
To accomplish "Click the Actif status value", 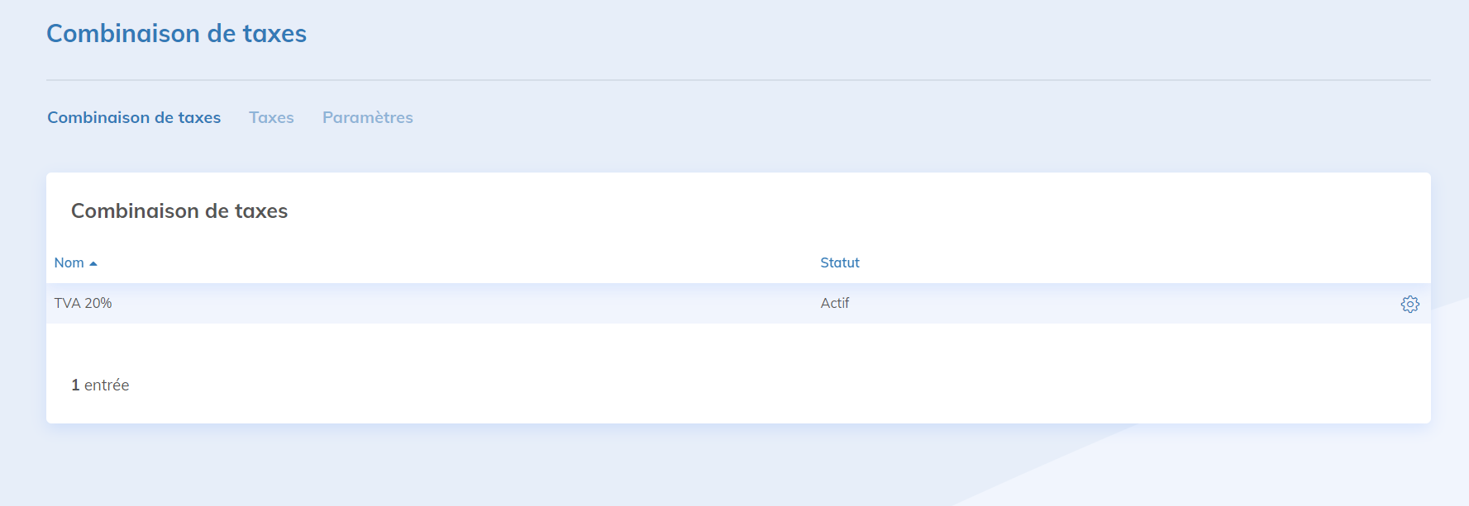I will [x=834, y=303].
